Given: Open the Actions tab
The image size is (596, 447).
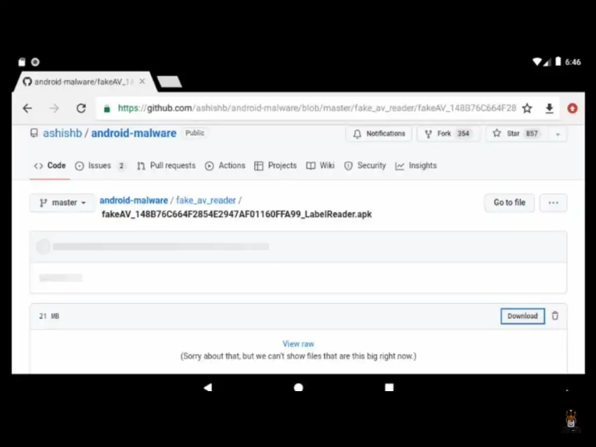Looking at the screenshot, I should [225, 166].
